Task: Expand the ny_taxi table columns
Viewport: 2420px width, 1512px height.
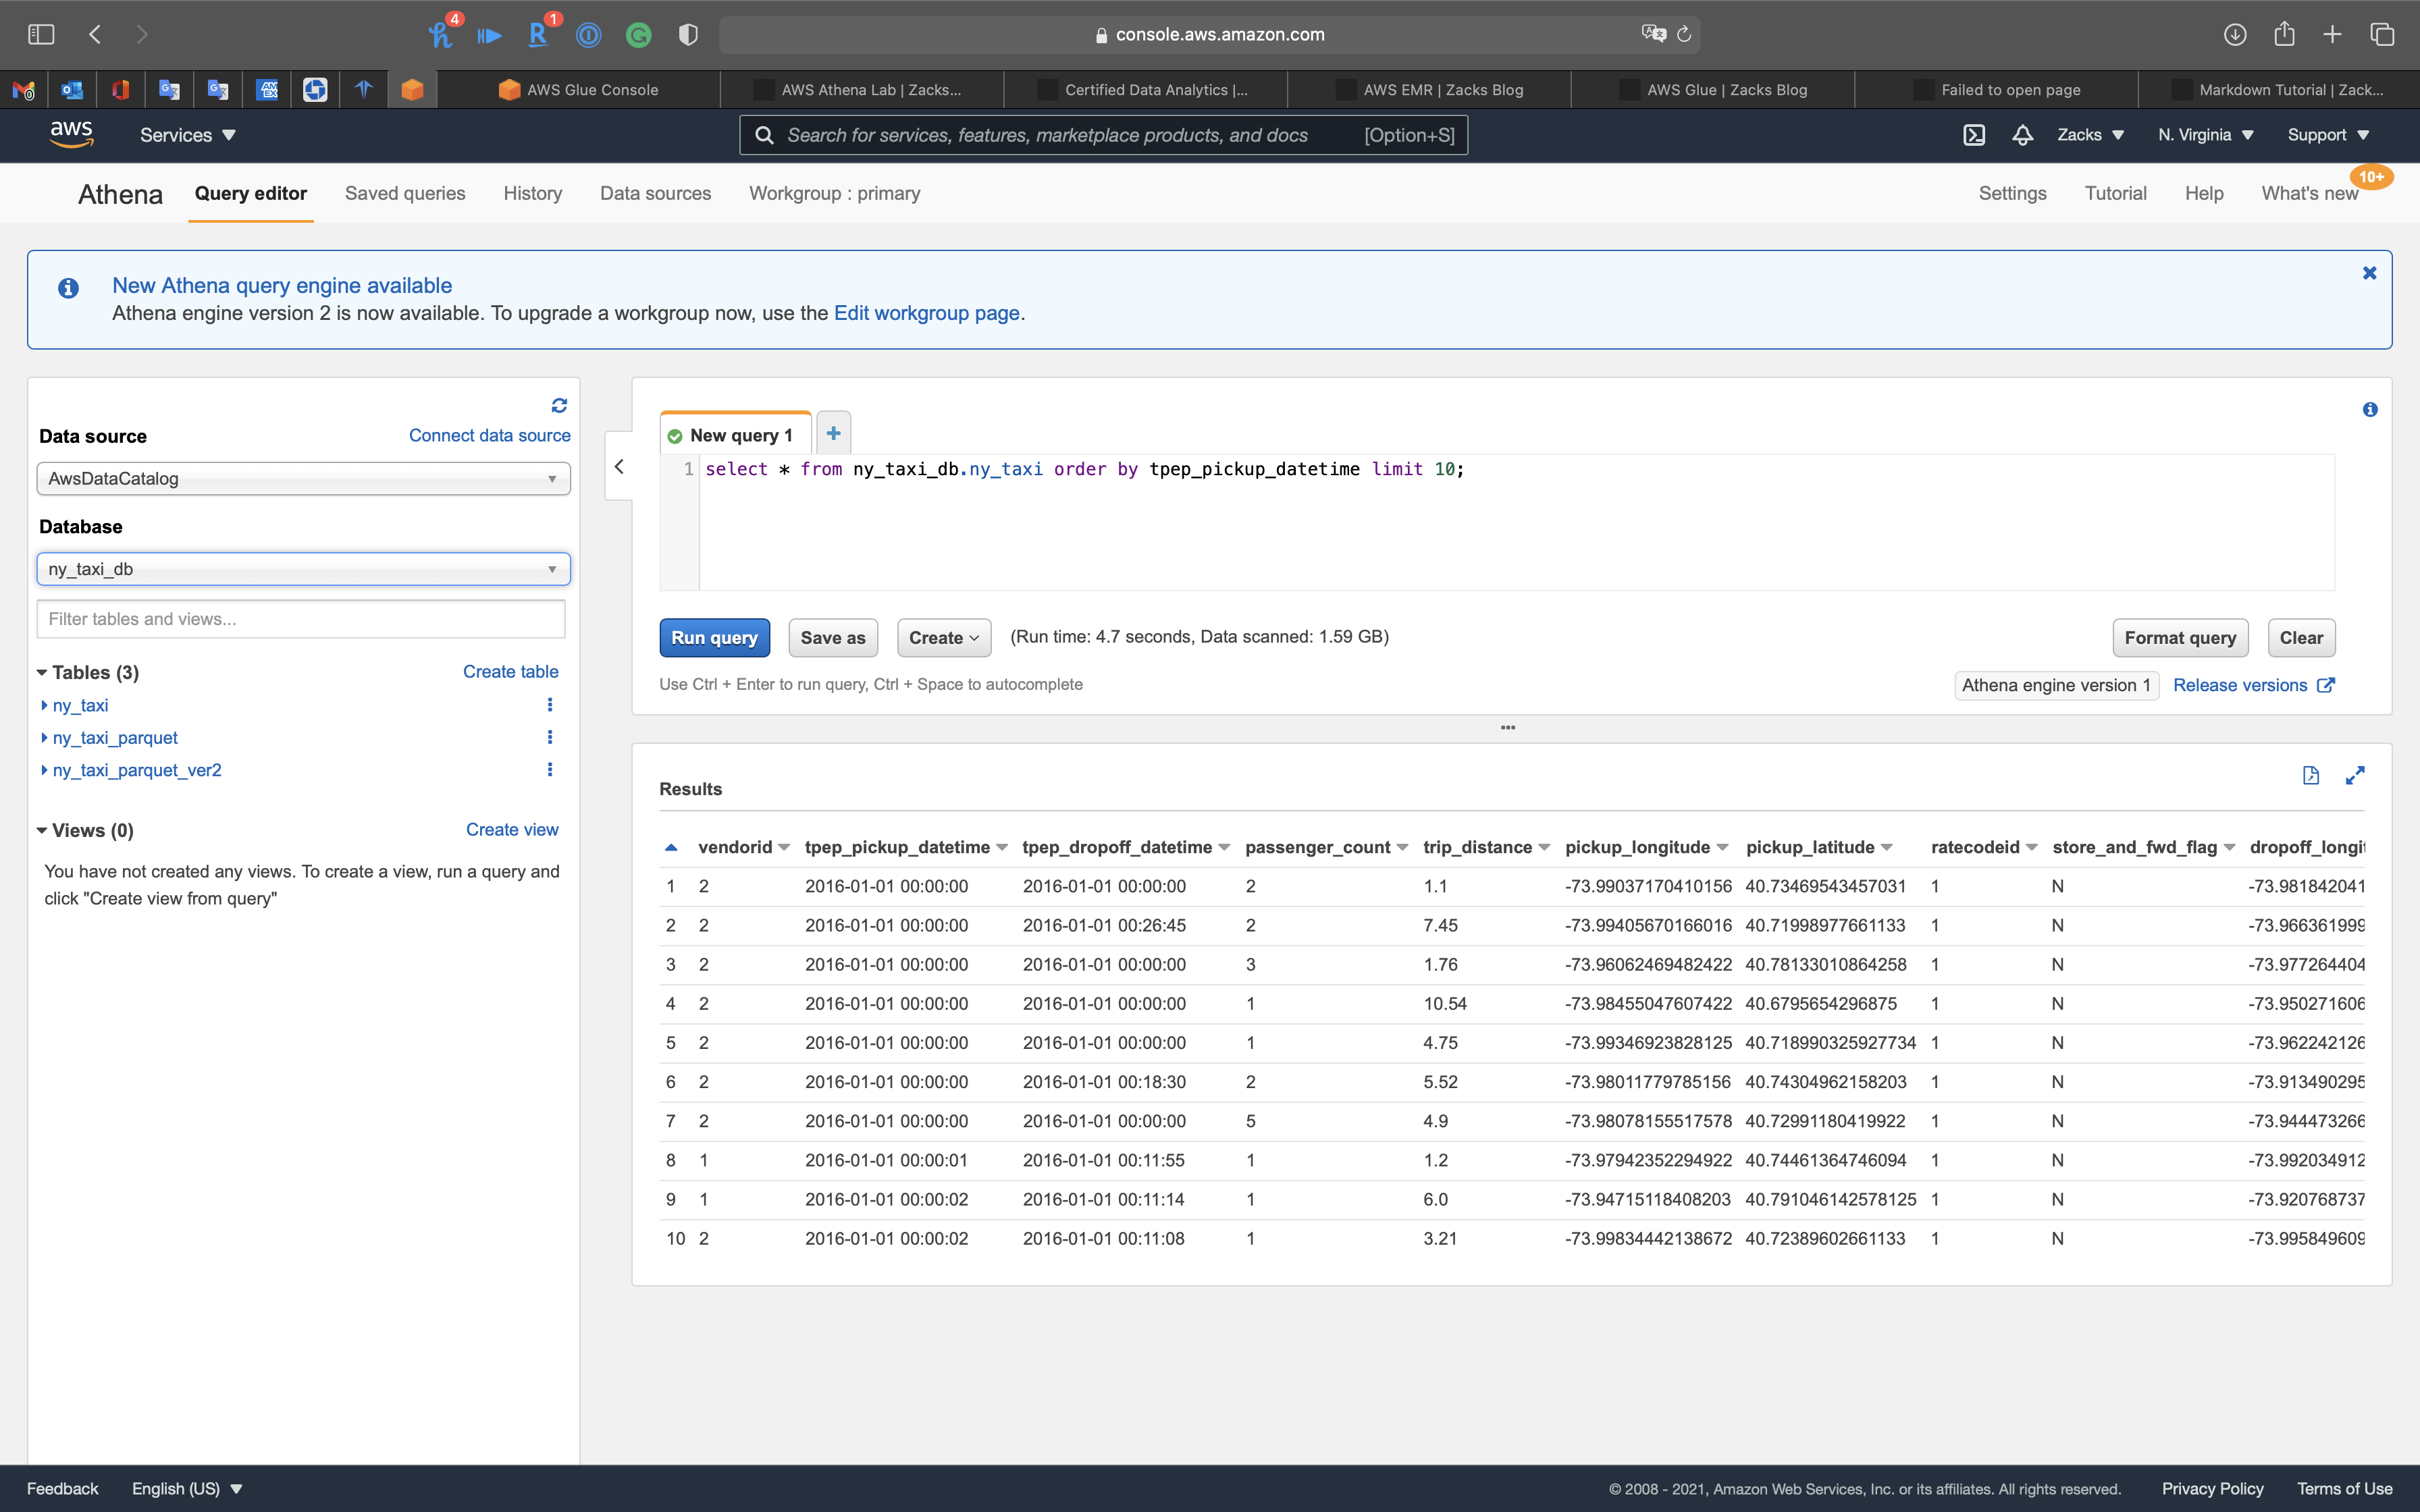Action: click(x=44, y=705)
